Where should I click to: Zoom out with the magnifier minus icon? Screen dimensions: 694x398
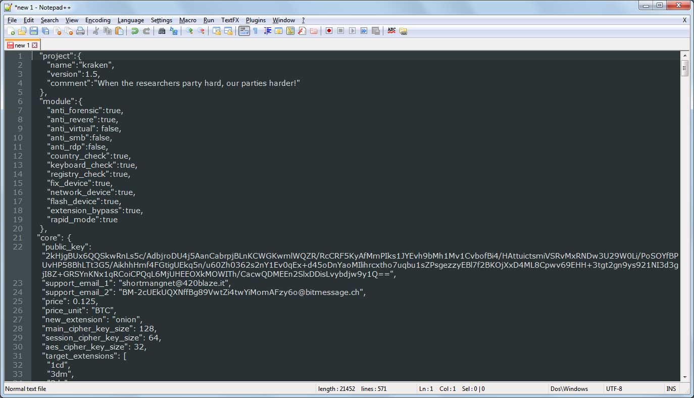click(x=201, y=31)
